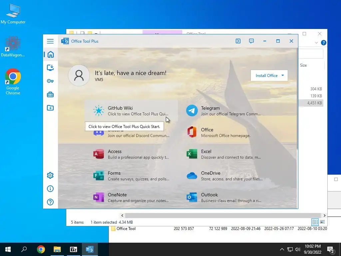Open the My Computer desktop icon
Image resolution: width=341 pixels, height=256 pixels.
13,14
